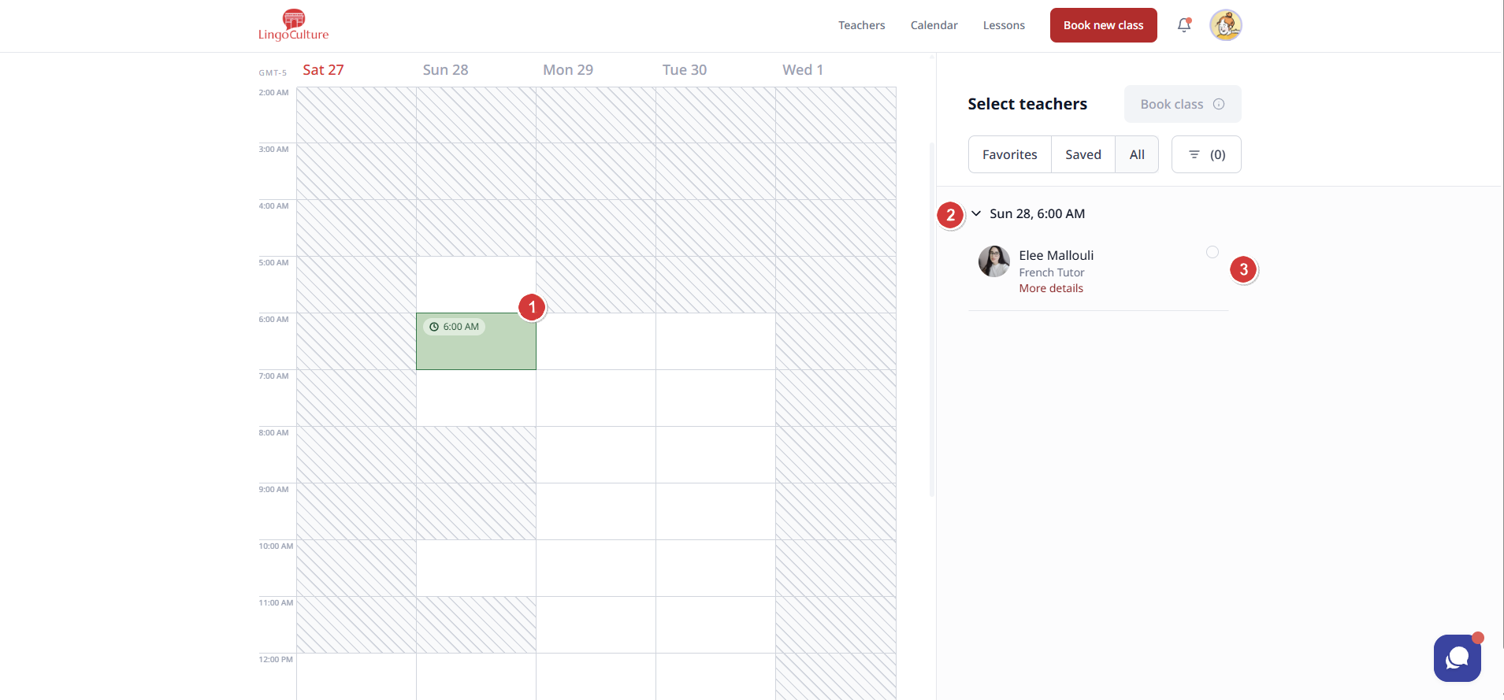
Task: Open the chat support widget
Action: [x=1457, y=657]
